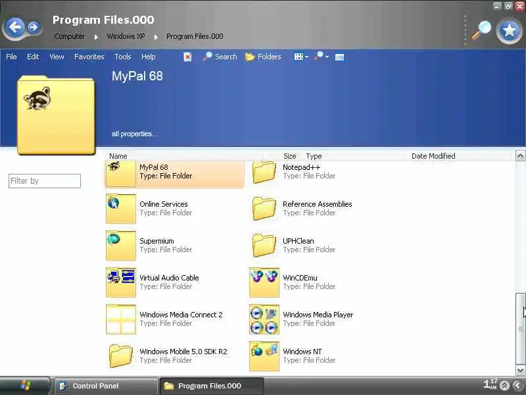Image resolution: width=526 pixels, height=395 pixels.
Task: Go forward with the small forward arrow
Action: click(x=34, y=27)
